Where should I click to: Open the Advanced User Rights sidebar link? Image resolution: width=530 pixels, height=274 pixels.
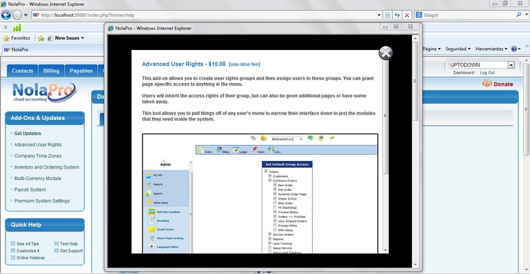(38, 145)
